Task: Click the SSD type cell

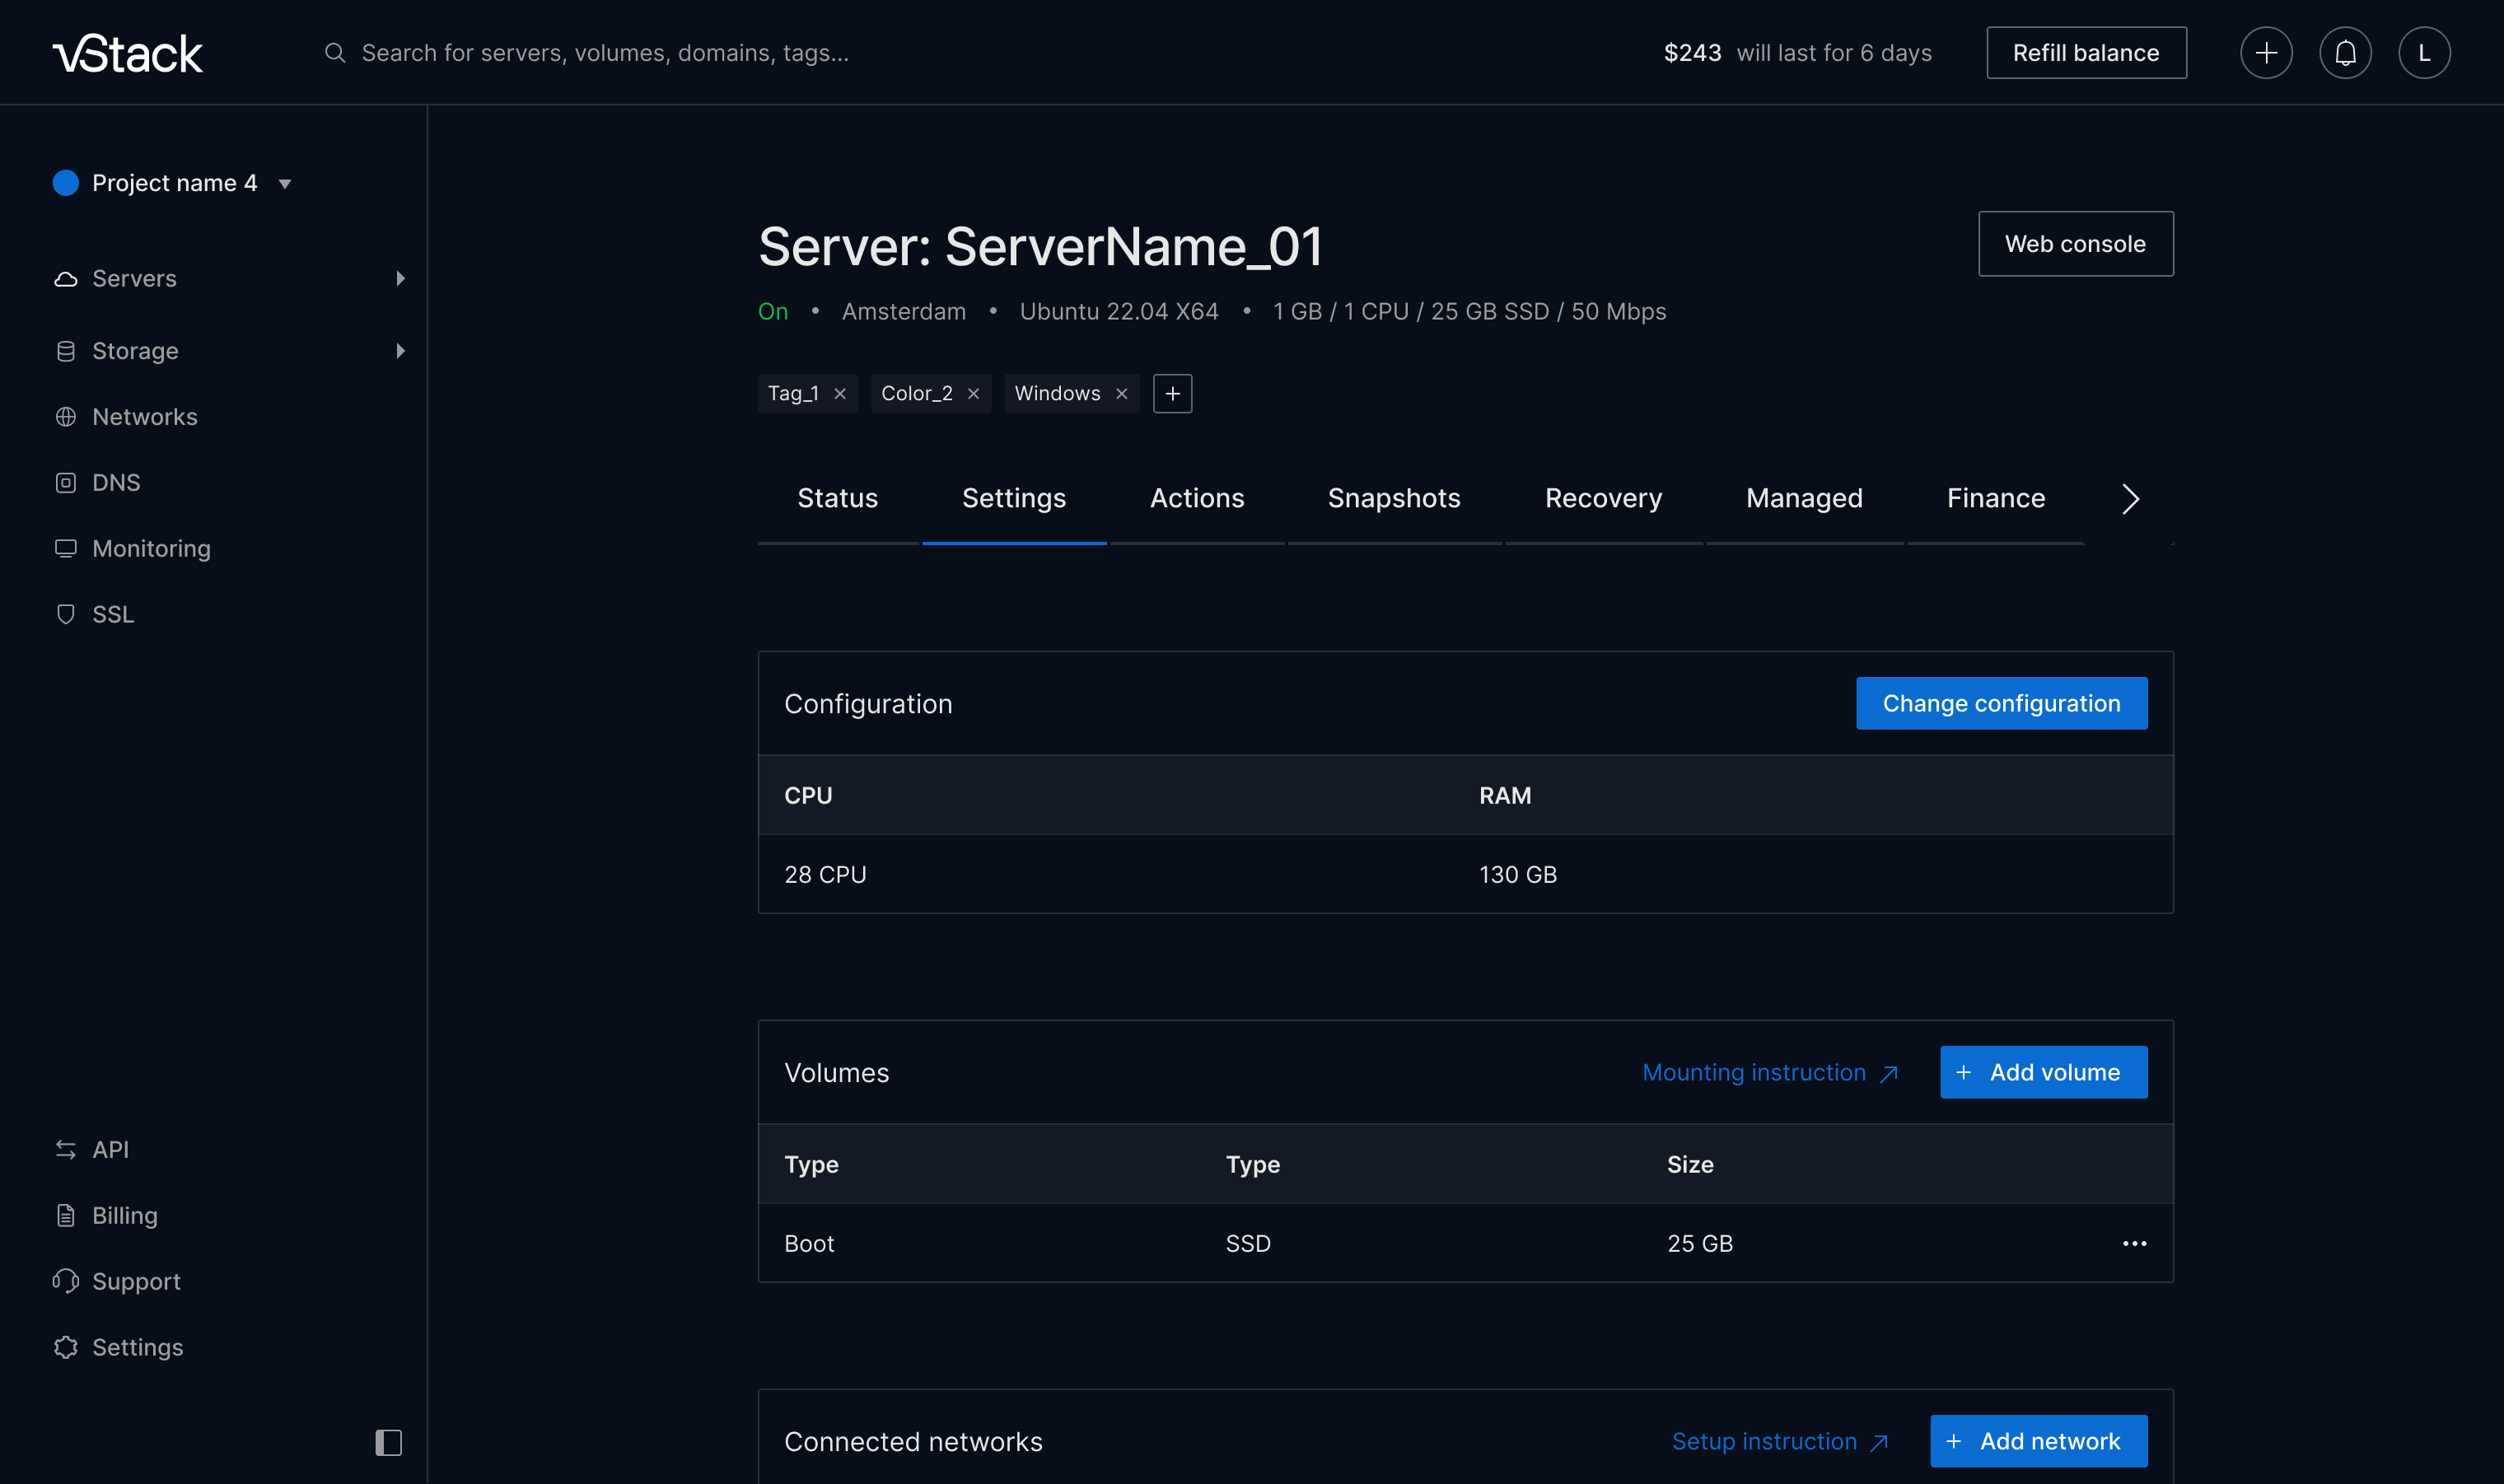Action: pyautogui.click(x=1248, y=1244)
